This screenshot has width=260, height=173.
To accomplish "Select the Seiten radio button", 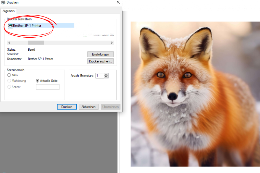I will [x=9, y=87].
